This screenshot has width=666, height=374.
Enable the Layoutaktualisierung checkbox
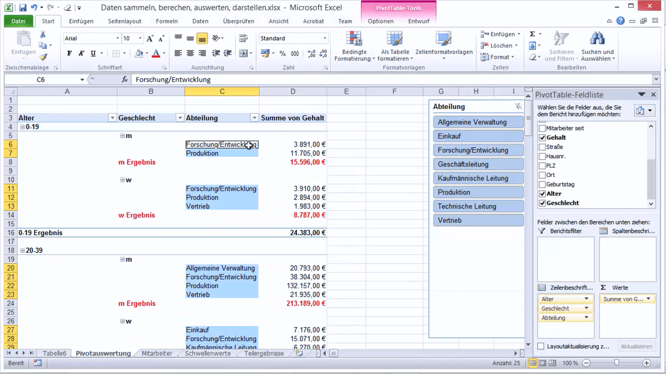pyautogui.click(x=540, y=346)
